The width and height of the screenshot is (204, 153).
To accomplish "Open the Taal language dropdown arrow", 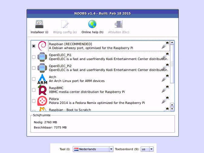I will click(x=111, y=149).
